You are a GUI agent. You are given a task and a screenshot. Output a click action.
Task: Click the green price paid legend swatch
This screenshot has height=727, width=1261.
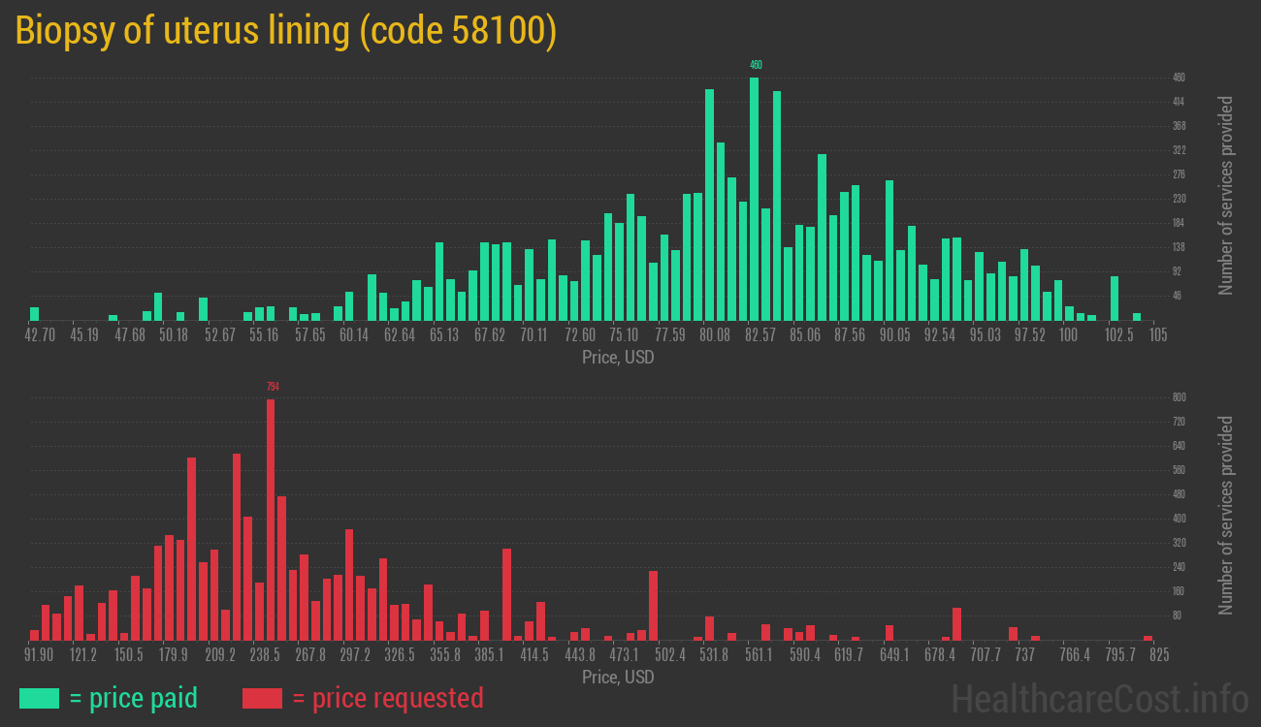pyautogui.click(x=39, y=698)
